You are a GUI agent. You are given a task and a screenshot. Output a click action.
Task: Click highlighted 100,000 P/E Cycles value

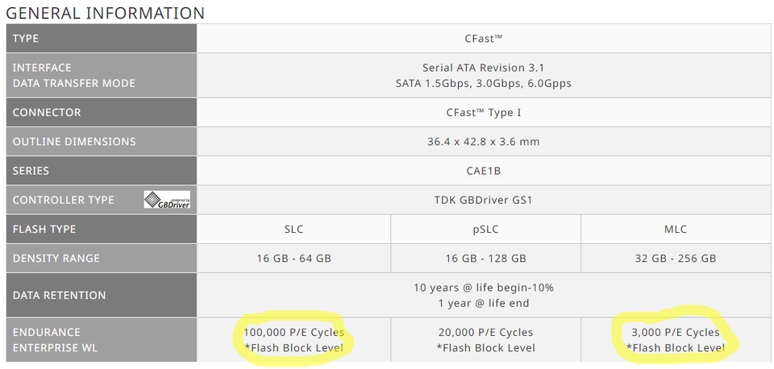[293, 333]
